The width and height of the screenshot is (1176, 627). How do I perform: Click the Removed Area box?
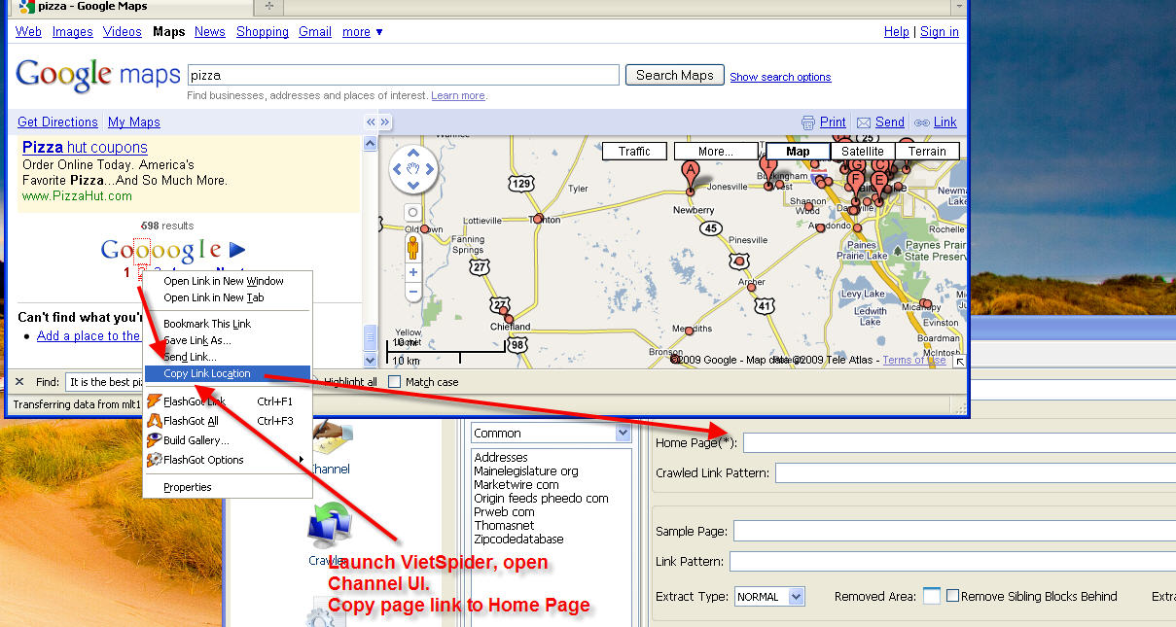click(x=932, y=597)
